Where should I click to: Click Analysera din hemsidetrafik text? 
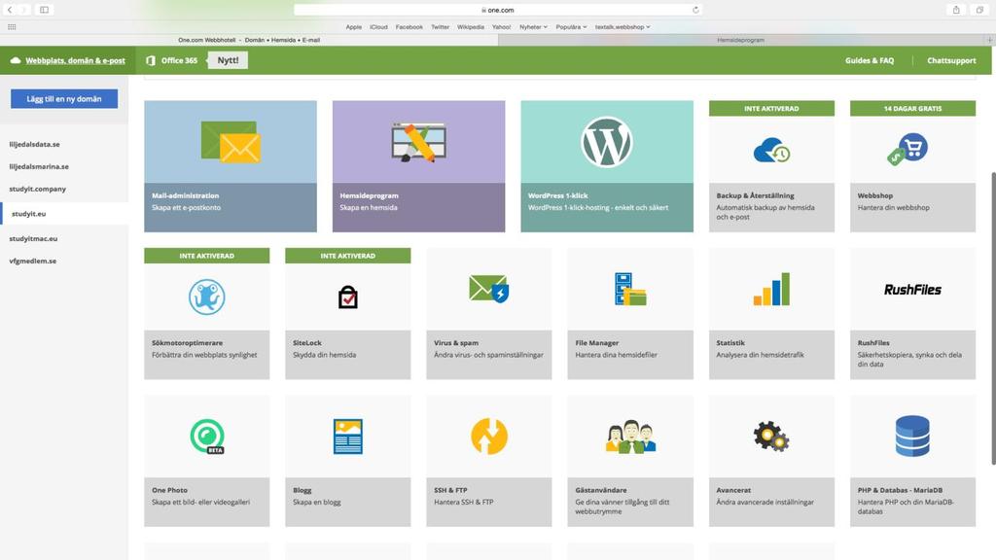[760, 354]
